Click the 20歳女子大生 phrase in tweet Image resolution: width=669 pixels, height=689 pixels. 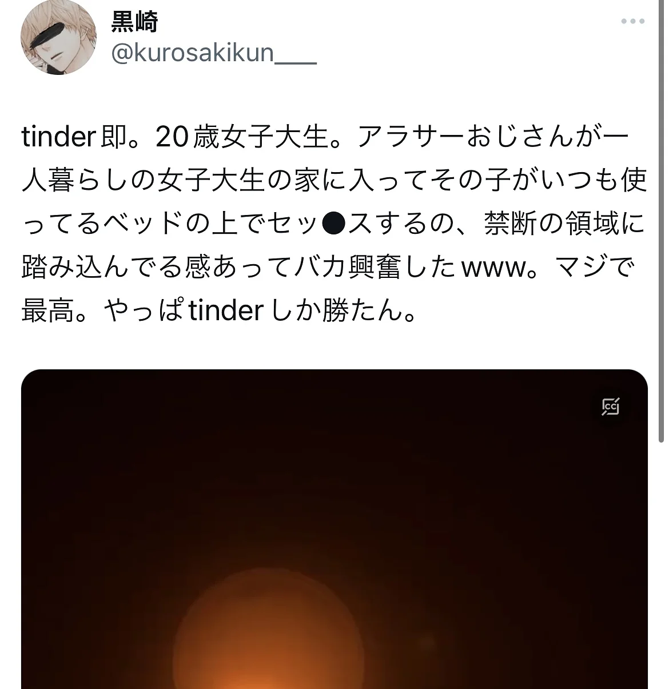click(242, 137)
